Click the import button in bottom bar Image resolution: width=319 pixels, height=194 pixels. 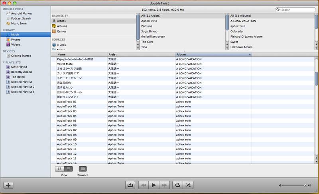130,185
